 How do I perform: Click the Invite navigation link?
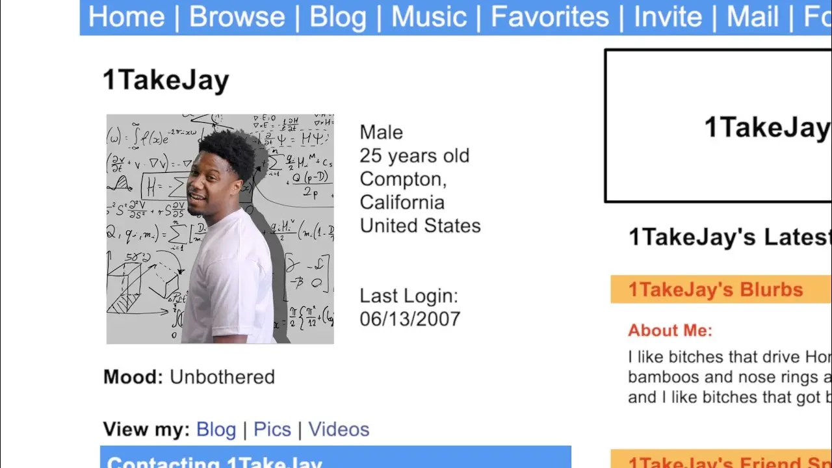tap(668, 16)
